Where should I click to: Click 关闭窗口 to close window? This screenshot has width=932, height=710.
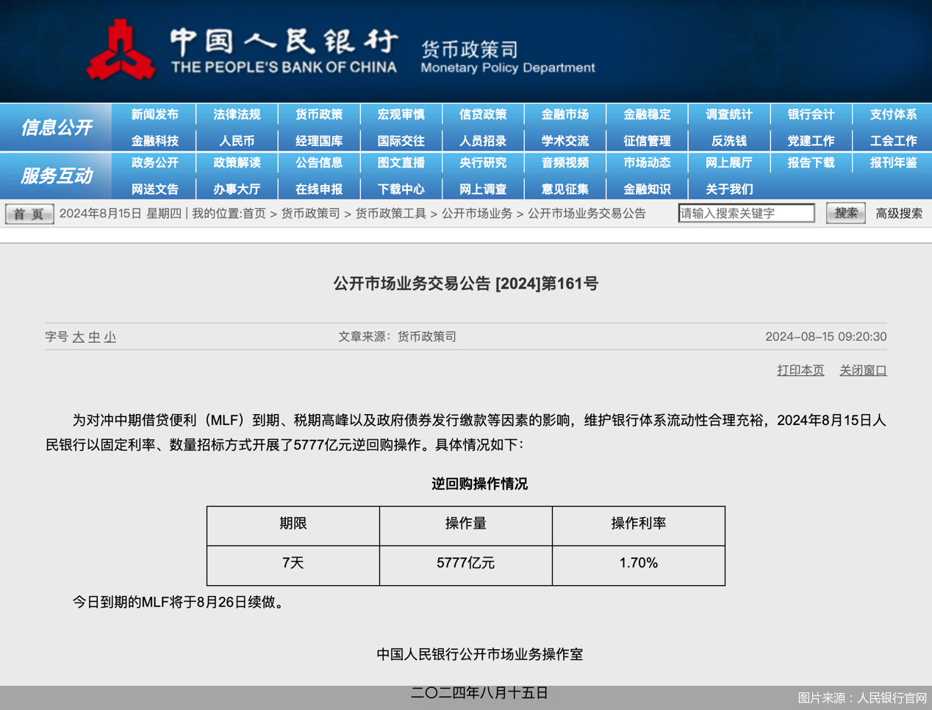863,370
